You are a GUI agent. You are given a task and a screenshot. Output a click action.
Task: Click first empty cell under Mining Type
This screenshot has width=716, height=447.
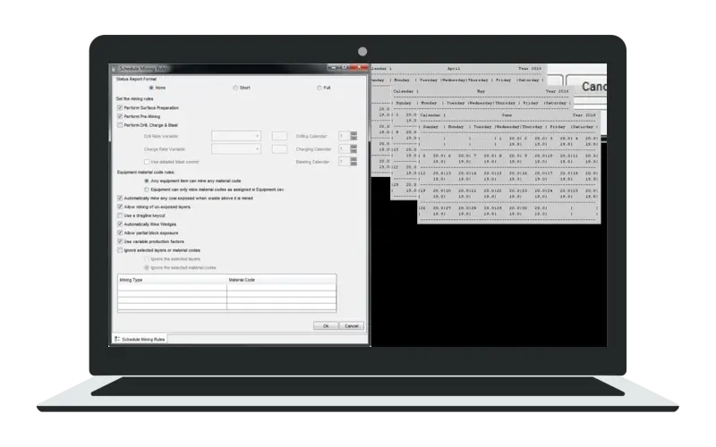pyautogui.click(x=172, y=287)
